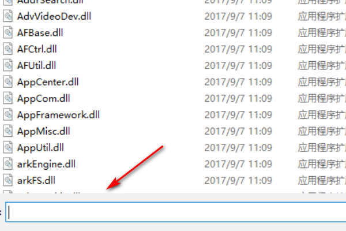Click the file name input field

pos(176,212)
